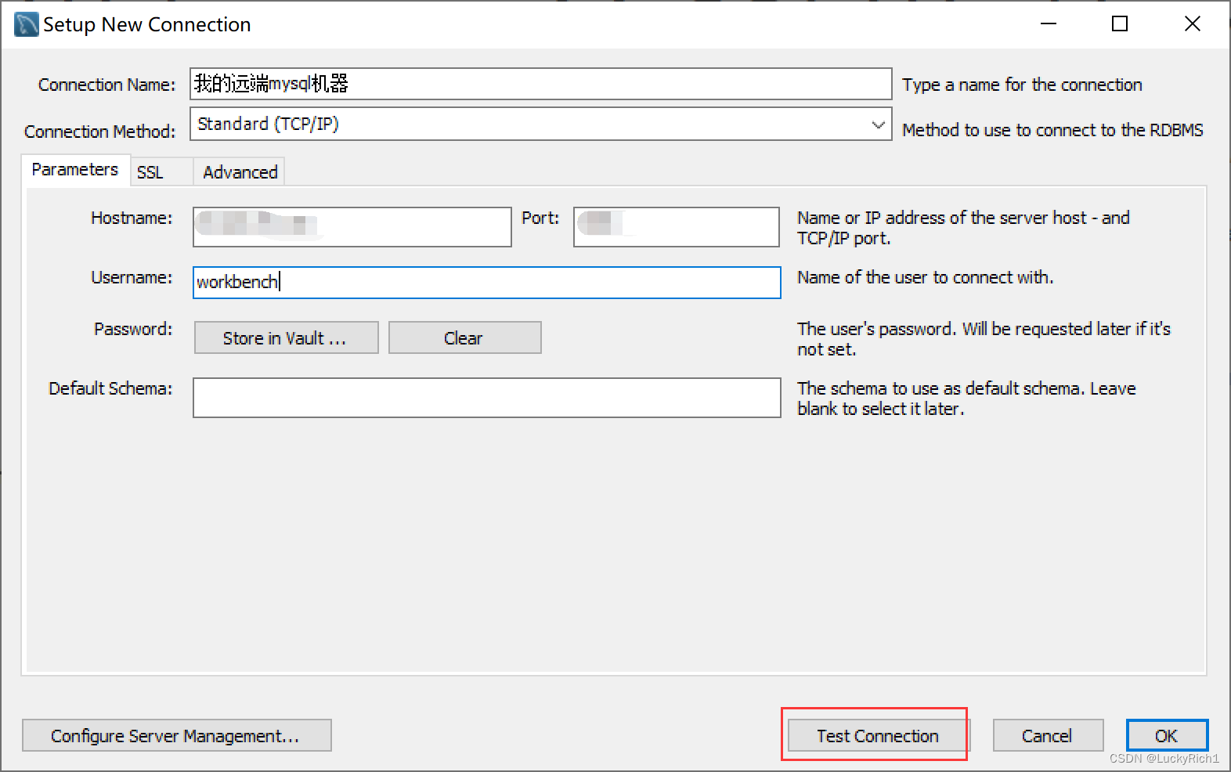The height and width of the screenshot is (772, 1231).
Task: Click the "Password:" label
Action: [x=132, y=330]
